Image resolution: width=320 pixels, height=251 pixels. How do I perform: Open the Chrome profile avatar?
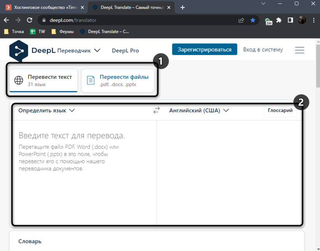[302, 20]
